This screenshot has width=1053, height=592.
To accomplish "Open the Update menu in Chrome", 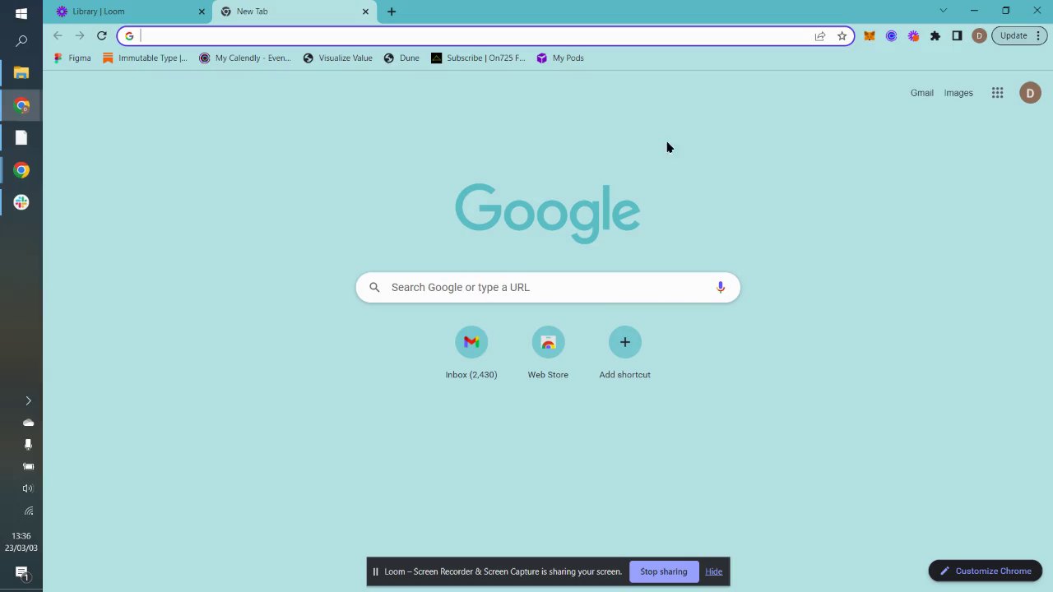I will point(1019,36).
